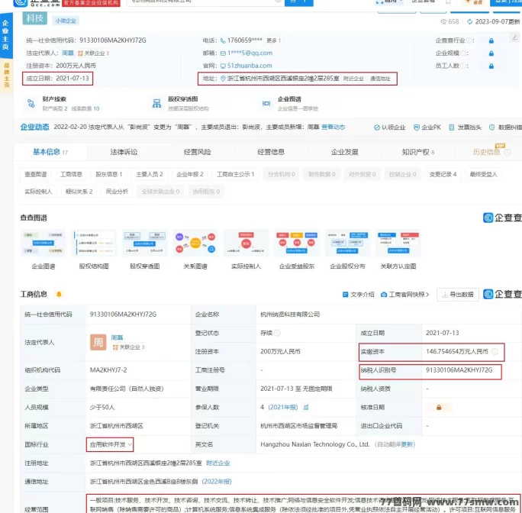Switch to the 知识产权 tab

[418, 152]
